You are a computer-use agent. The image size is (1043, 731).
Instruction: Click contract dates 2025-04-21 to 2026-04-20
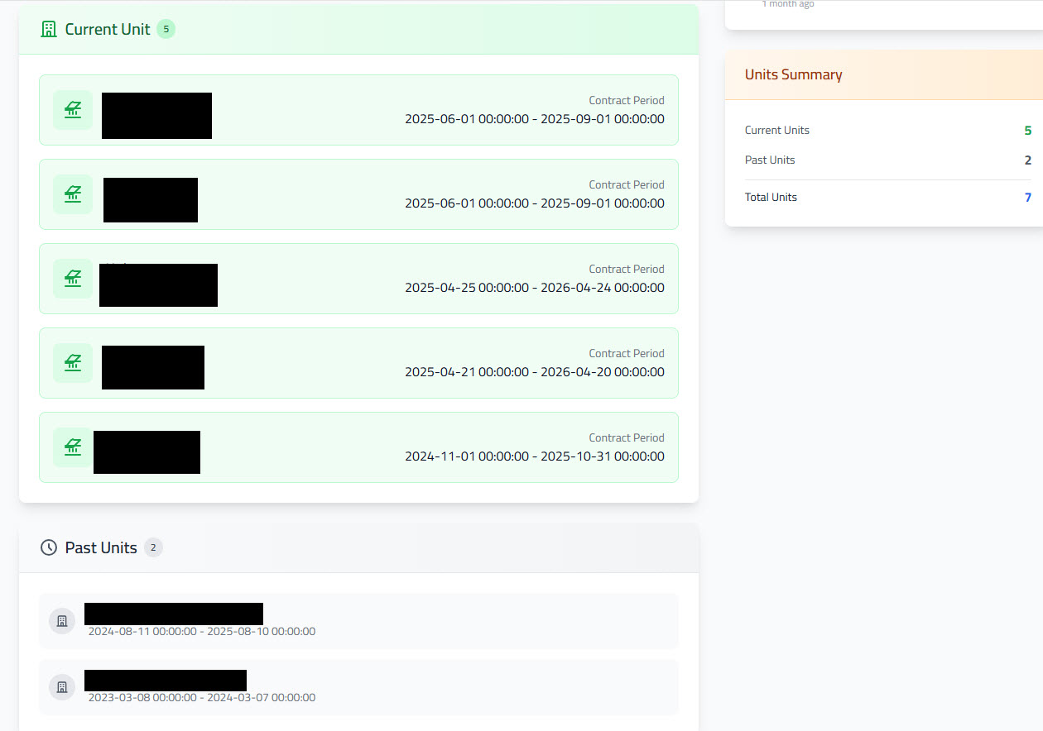click(x=534, y=372)
